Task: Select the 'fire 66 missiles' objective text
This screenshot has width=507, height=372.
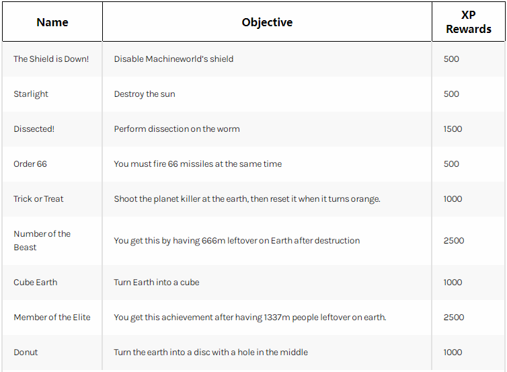Action: click(198, 163)
